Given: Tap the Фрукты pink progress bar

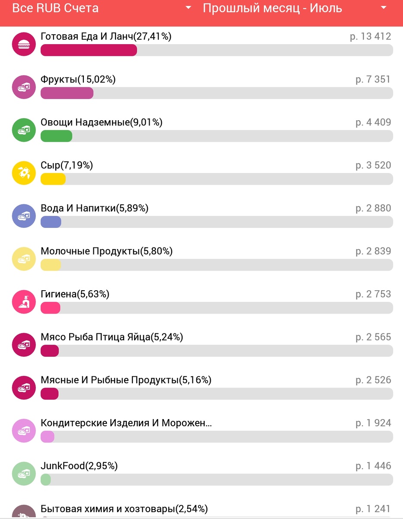Looking at the screenshot, I should coord(67,93).
